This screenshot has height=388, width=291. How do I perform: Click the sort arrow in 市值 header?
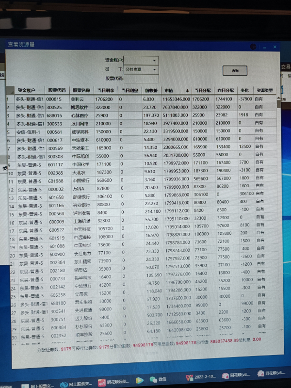tap(187, 91)
